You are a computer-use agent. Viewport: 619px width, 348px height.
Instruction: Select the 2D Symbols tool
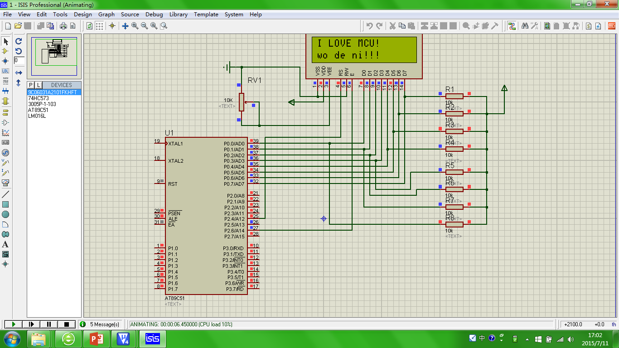(x=5, y=254)
